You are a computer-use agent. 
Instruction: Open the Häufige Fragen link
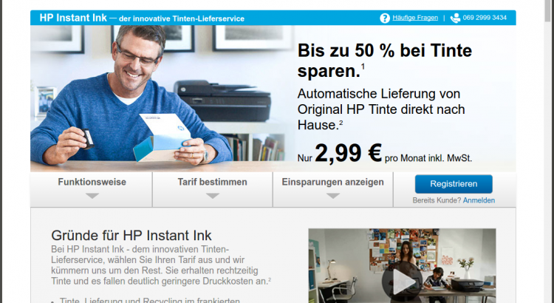(x=415, y=18)
